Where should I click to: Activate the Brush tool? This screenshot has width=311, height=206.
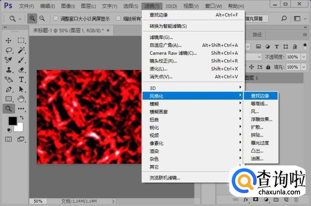(x=21, y=60)
